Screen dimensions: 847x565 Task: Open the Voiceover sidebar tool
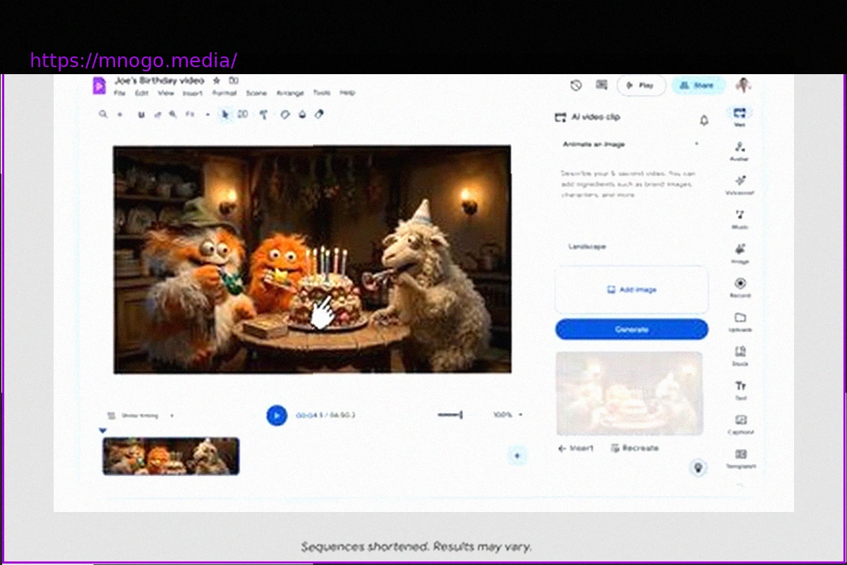739,184
